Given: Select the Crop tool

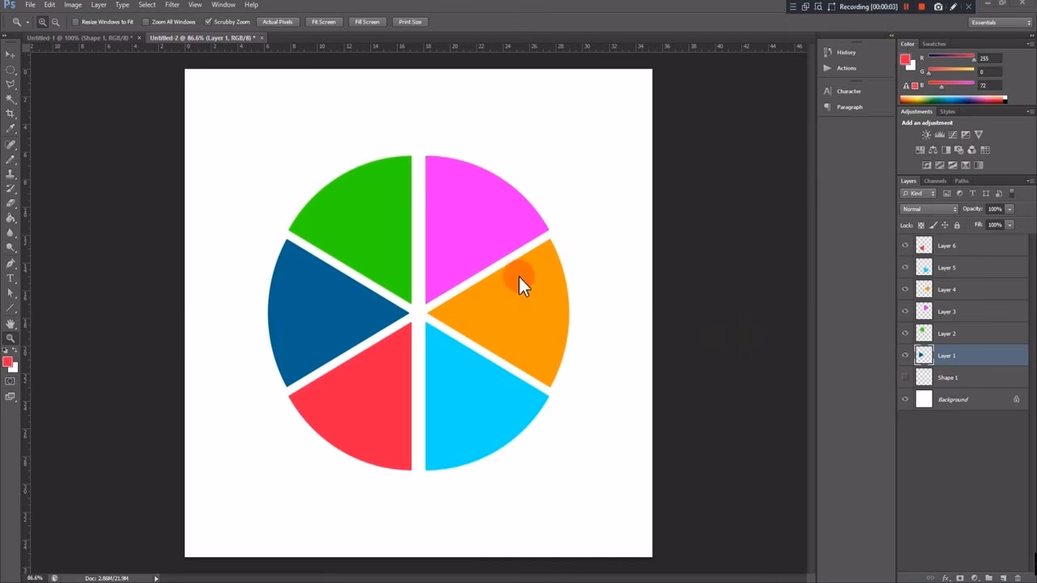Looking at the screenshot, I should click(x=11, y=113).
